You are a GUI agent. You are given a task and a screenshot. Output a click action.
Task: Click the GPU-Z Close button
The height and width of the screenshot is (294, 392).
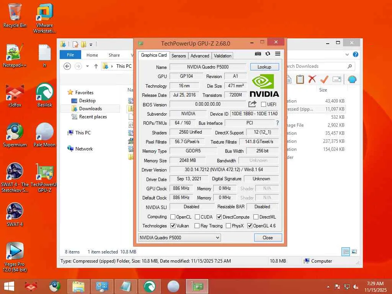click(268, 237)
